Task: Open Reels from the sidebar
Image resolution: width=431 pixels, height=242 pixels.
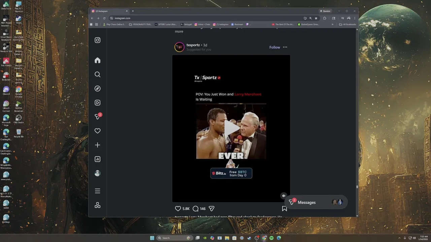Action: point(97,103)
